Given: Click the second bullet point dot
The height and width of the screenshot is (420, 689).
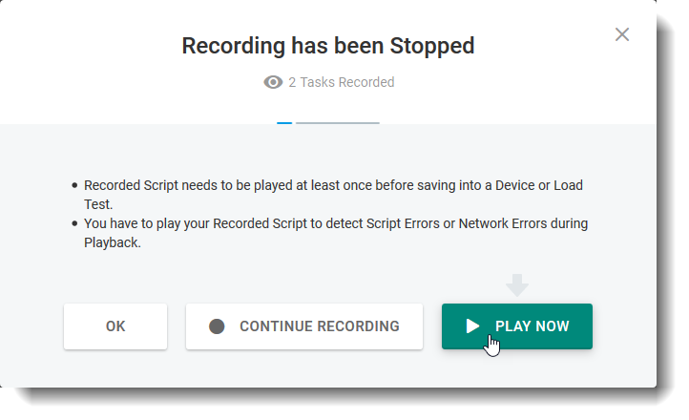Looking at the screenshot, I should (x=74, y=224).
